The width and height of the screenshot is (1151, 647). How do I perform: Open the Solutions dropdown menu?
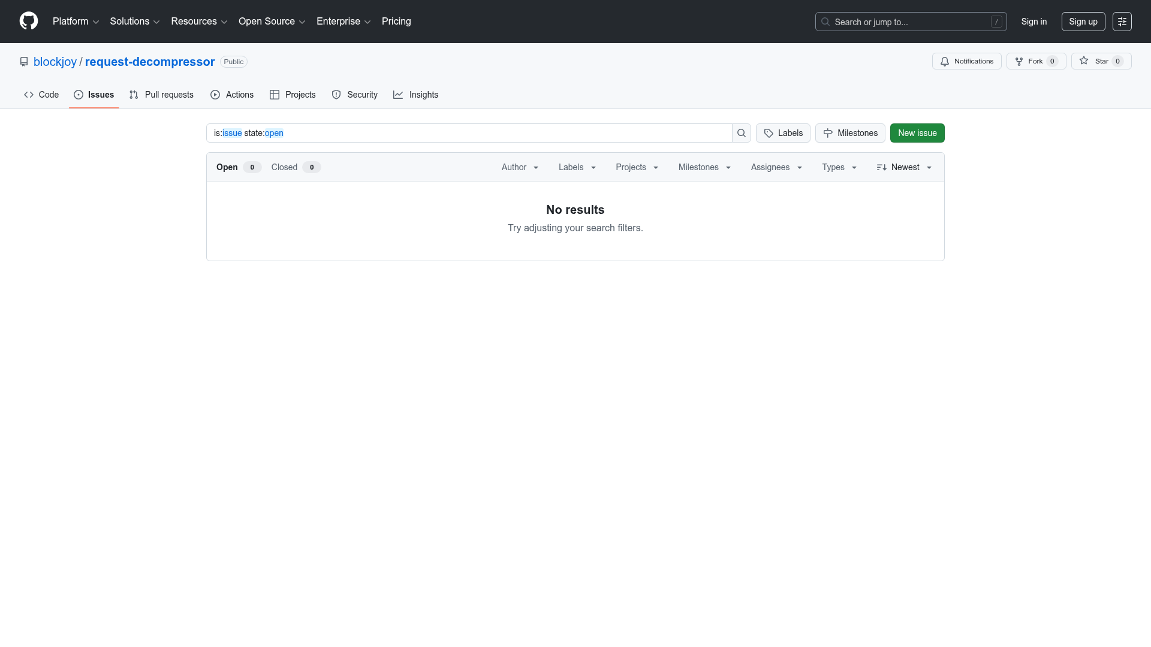click(x=135, y=22)
